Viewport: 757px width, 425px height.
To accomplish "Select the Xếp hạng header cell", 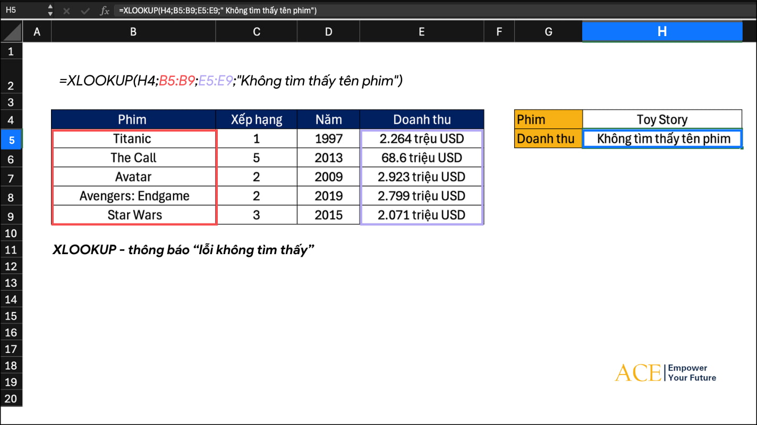I will (x=256, y=119).
